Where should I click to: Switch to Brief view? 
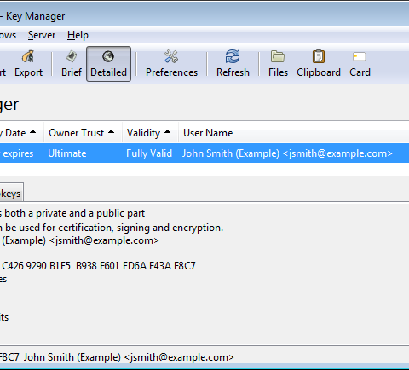(x=72, y=64)
